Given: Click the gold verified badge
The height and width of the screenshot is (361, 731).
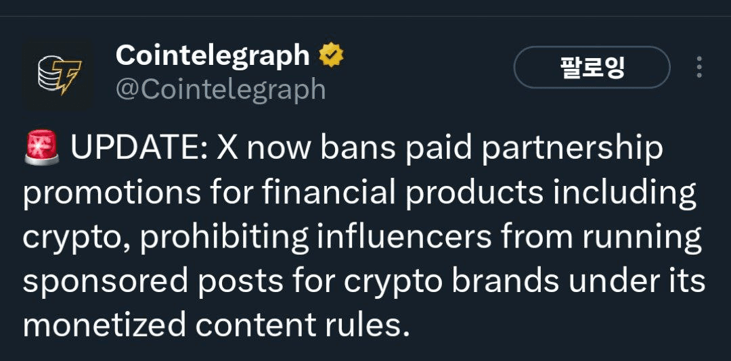Looking at the screenshot, I should [x=331, y=55].
